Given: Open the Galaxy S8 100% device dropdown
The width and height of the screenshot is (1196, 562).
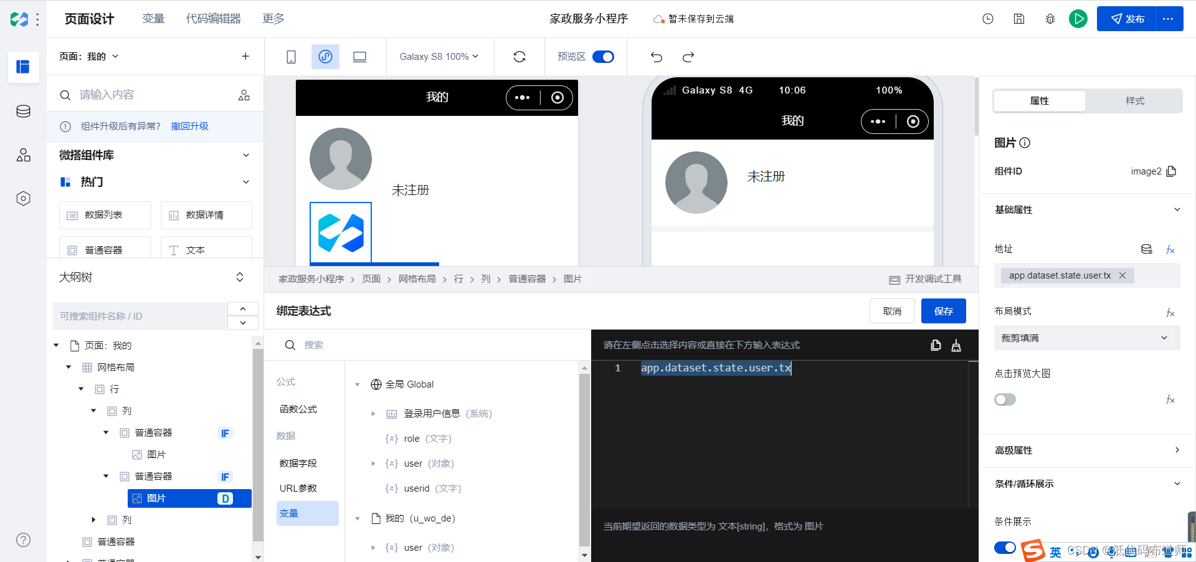Looking at the screenshot, I should click(x=439, y=57).
